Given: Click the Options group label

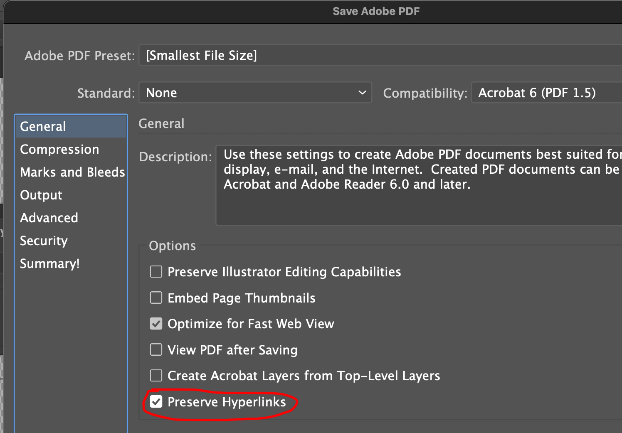Looking at the screenshot, I should [172, 246].
